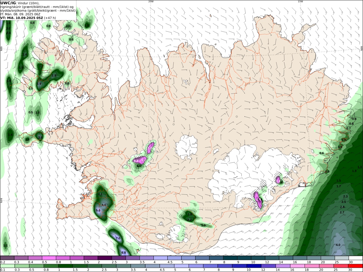363x272 pixels.
Task: Select the swatch between 0.5 and 0.8, top row
Action: (49, 258)
